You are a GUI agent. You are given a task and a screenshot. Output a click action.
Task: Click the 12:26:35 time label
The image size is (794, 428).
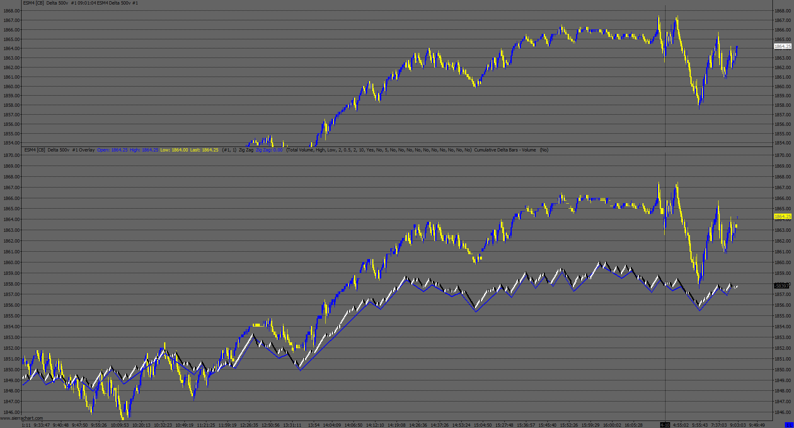pos(249,425)
